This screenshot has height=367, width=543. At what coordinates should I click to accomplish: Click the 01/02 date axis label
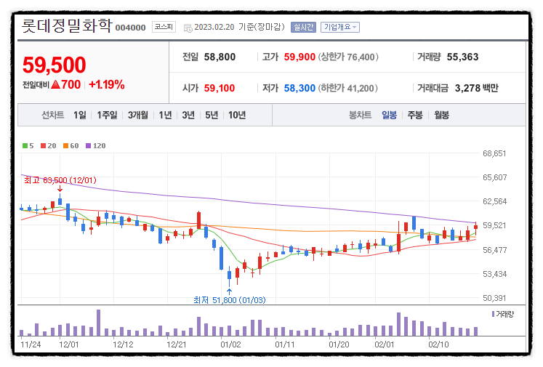pos(230,344)
